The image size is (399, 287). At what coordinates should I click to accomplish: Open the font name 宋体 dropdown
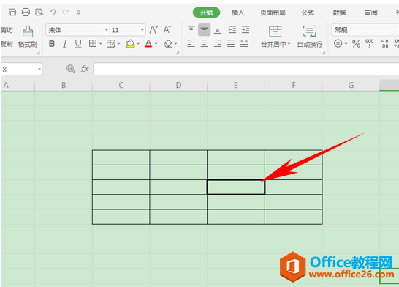coord(107,30)
